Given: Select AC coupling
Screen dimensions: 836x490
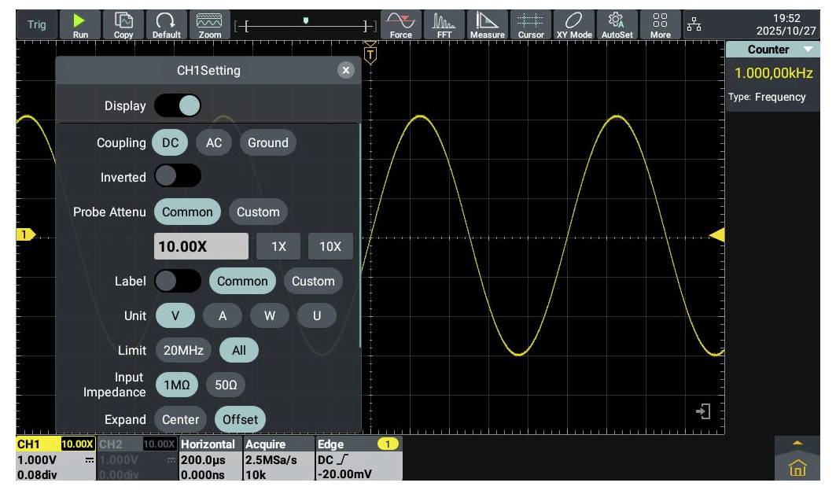Looking at the screenshot, I should [214, 142].
